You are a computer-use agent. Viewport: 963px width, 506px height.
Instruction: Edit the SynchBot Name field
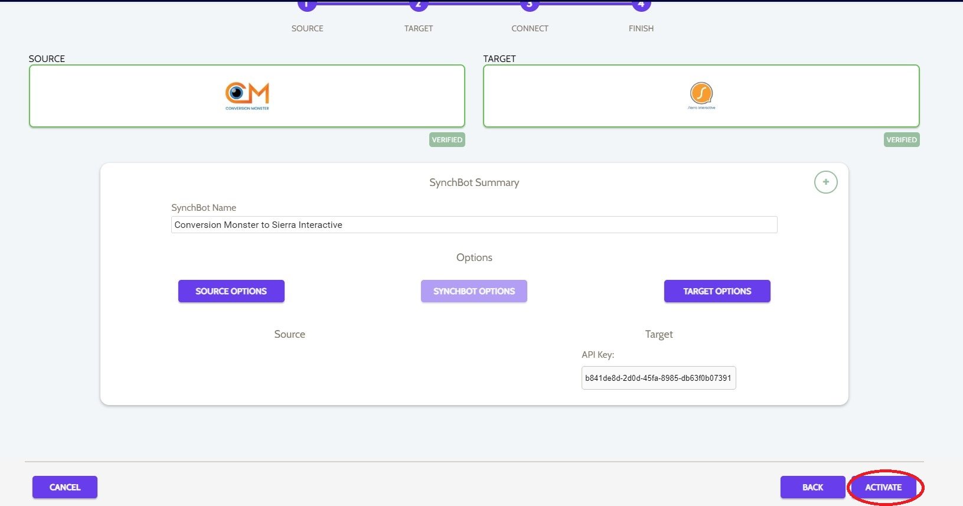[x=474, y=225]
